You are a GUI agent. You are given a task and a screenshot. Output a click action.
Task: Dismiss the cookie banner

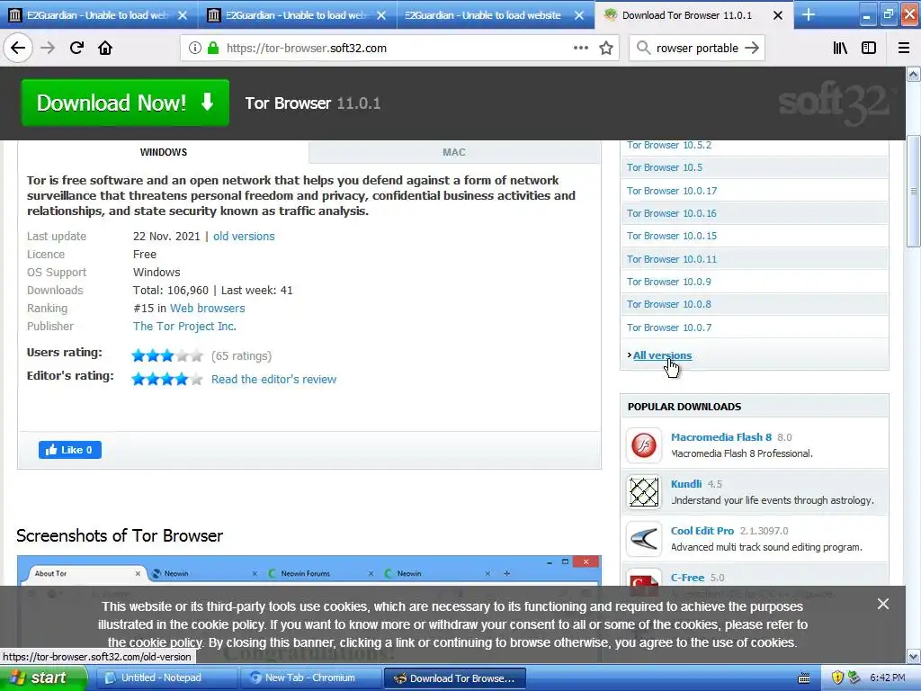tap(883, 604)
